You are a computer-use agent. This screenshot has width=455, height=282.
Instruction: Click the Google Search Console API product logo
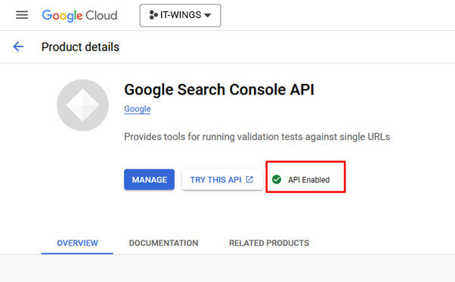click(82, 105)
